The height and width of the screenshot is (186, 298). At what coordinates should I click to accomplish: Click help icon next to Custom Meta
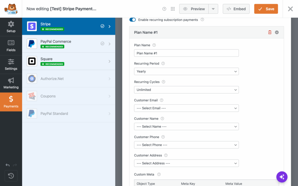[x=159, y=174]
